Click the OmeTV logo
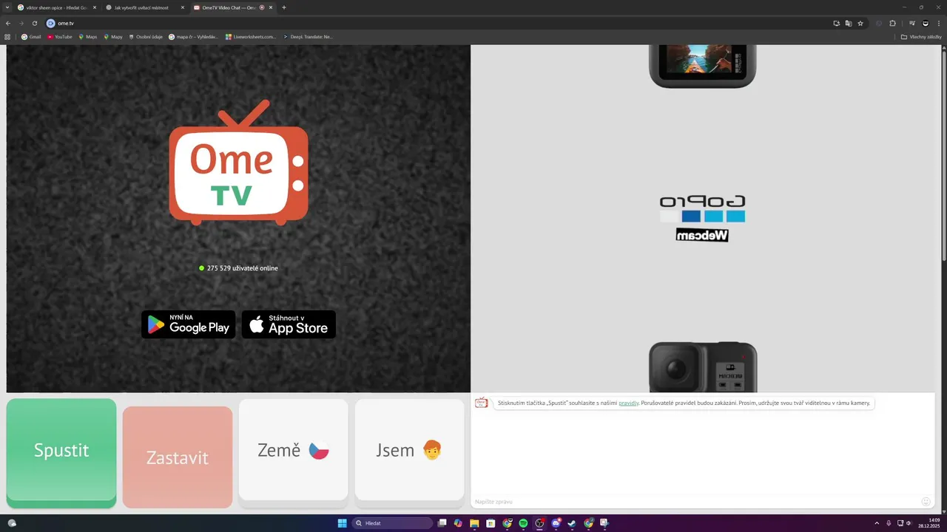This screenshot has height=532, width=947. pos(239,163)
